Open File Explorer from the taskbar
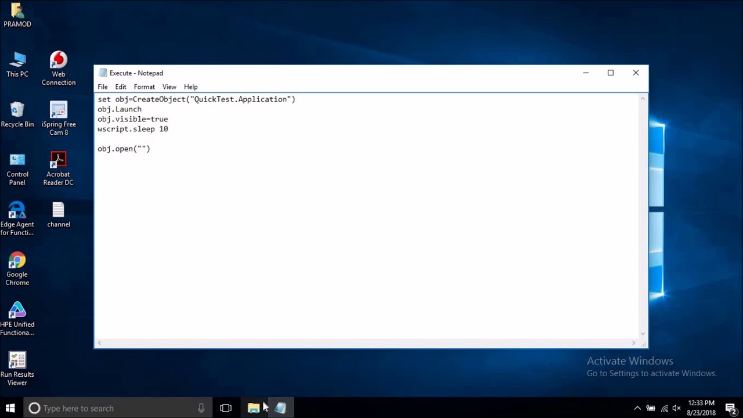 pyautogui.click(x=253, y=408)
